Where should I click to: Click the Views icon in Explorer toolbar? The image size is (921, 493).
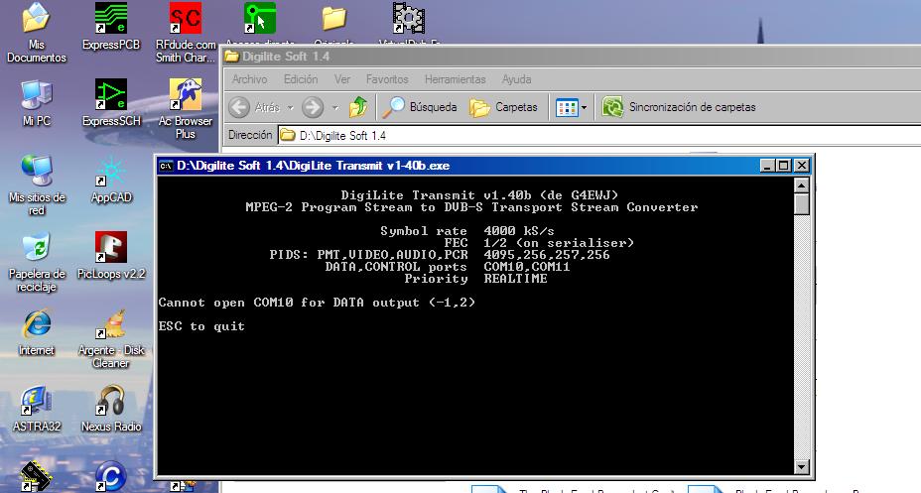[567, 107]
